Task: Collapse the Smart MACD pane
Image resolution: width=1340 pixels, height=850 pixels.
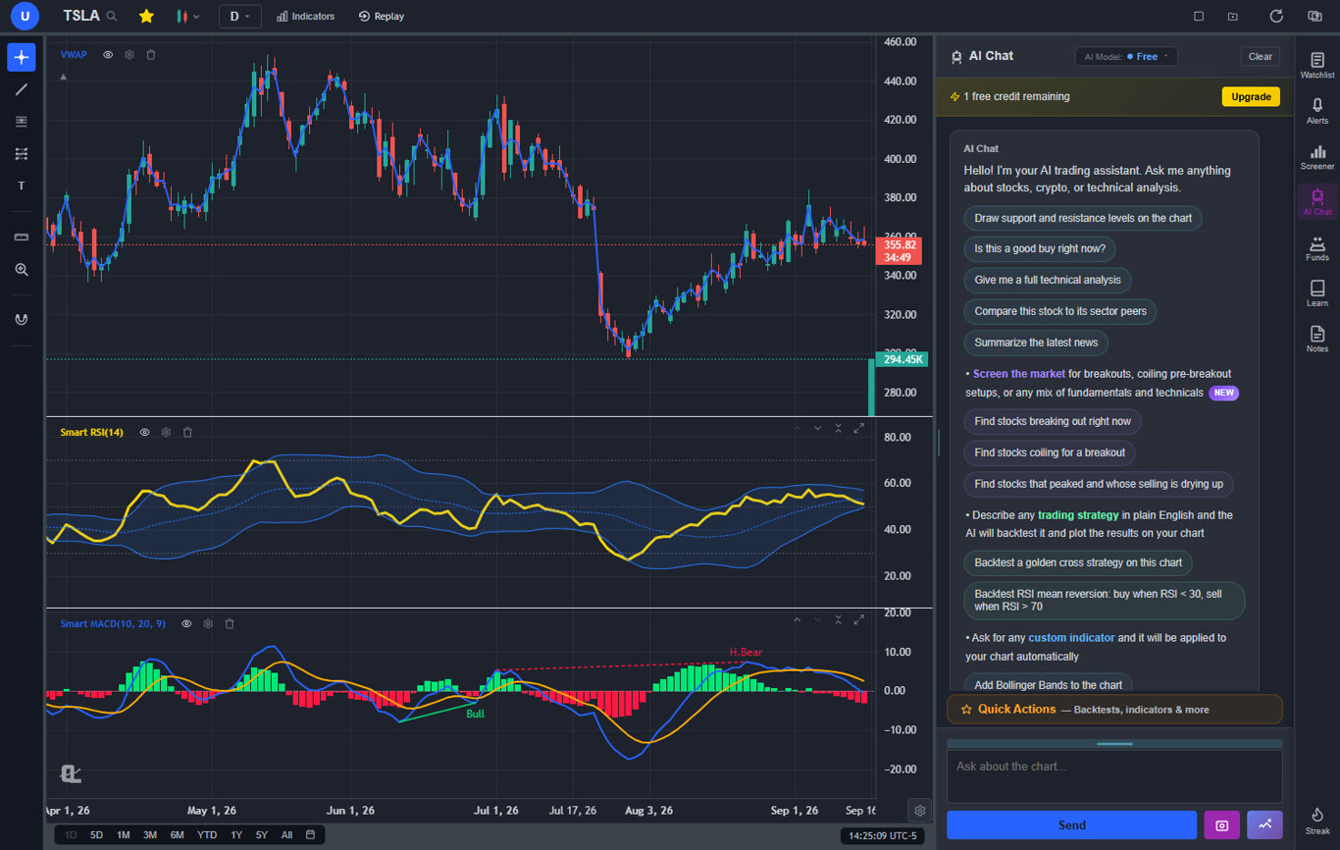Action: tap(839, 619)
